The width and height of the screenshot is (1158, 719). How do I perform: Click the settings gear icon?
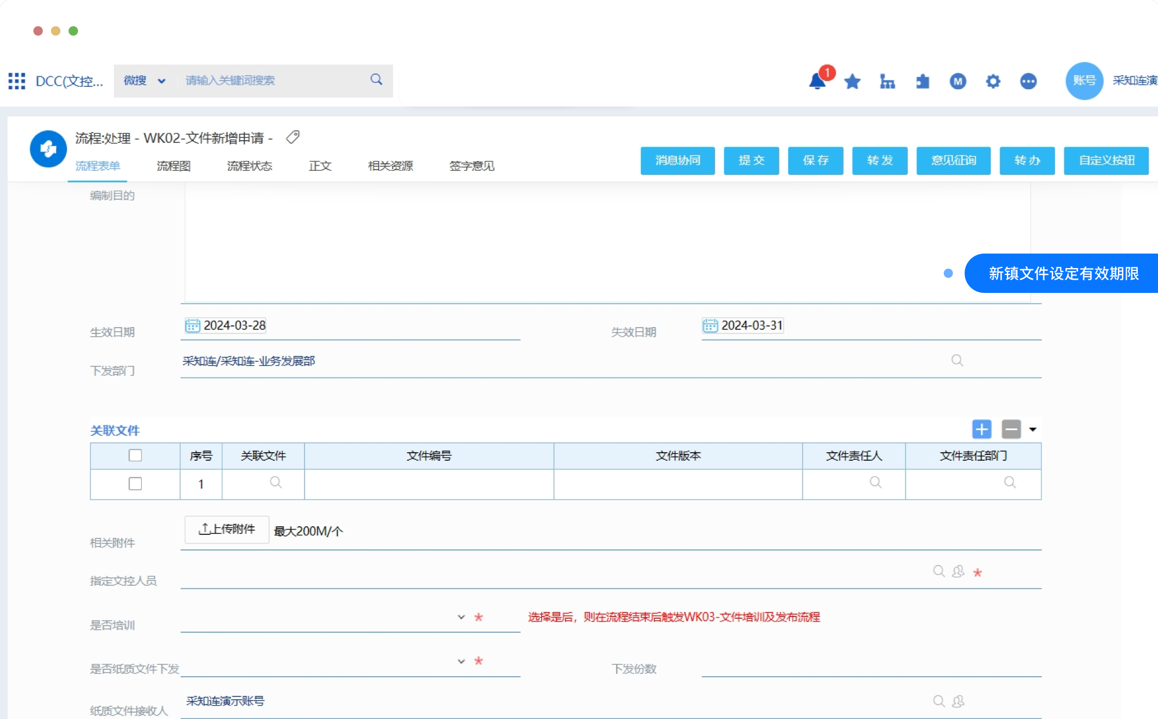993,82
